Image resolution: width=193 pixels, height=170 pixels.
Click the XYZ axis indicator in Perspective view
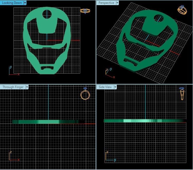(x=110, y=73)
